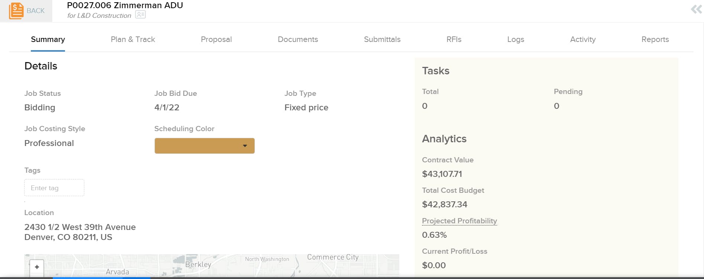Click the Professional job costing style value

click(49, 143)
